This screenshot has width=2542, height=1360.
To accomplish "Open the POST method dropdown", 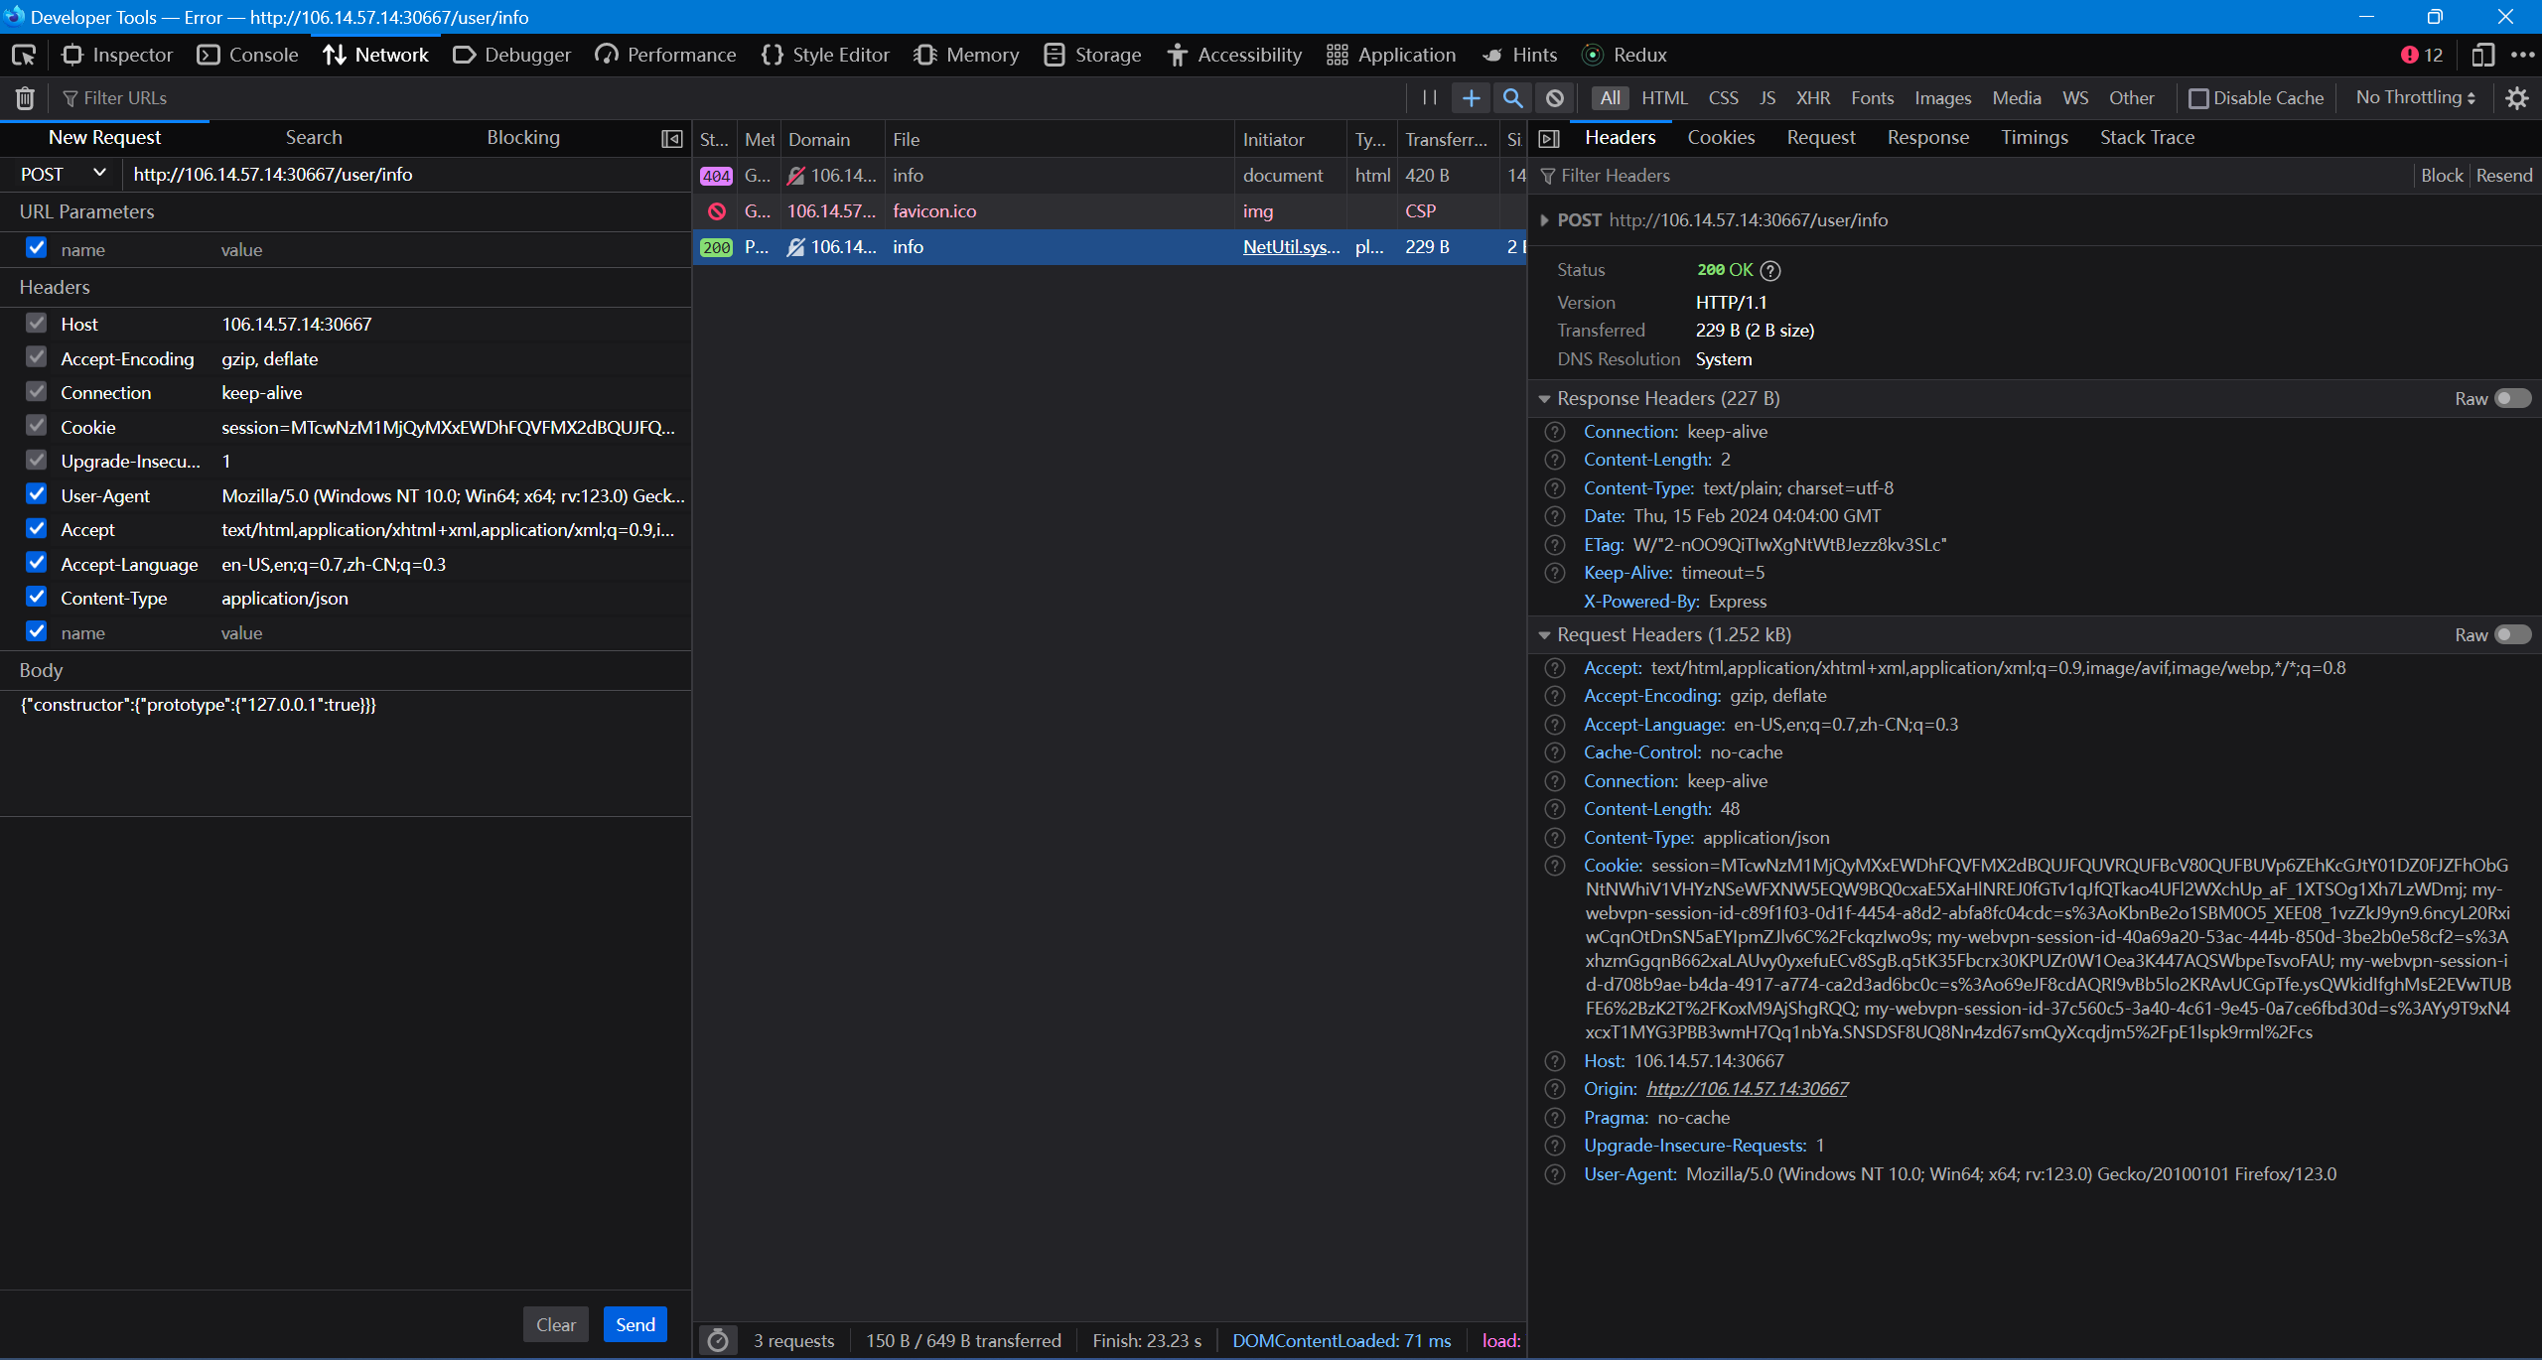I will pyautogui.click(x=62, y=174).
